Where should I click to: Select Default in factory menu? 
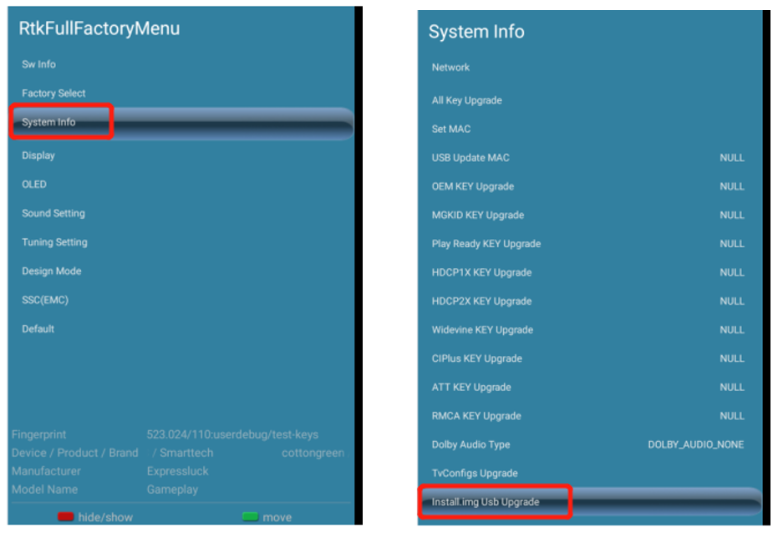[38, 329]
